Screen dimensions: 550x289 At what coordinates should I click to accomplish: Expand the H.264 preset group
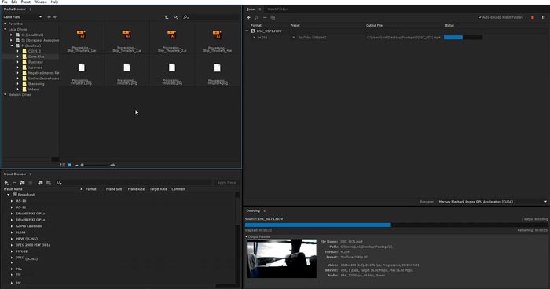12,232
